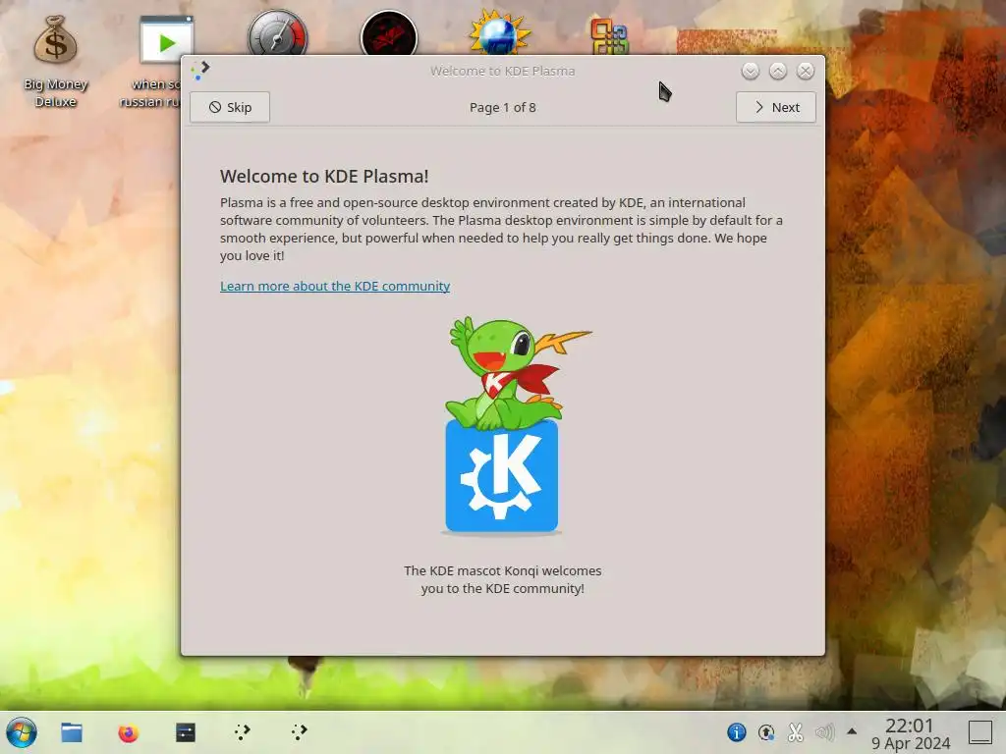Click the Konqi welcomes you caption
1006x754 pixels.
tap(502, 579)
